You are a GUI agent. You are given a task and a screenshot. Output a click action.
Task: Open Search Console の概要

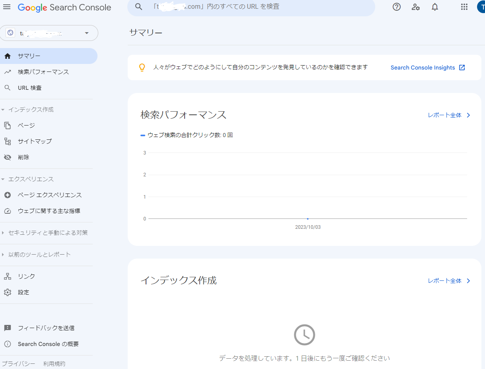pos(49,344)
